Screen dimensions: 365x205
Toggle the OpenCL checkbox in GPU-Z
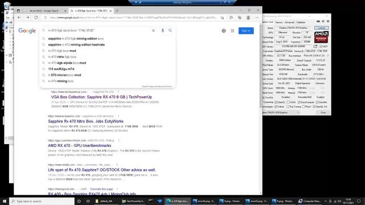click(x=276, y=102)
